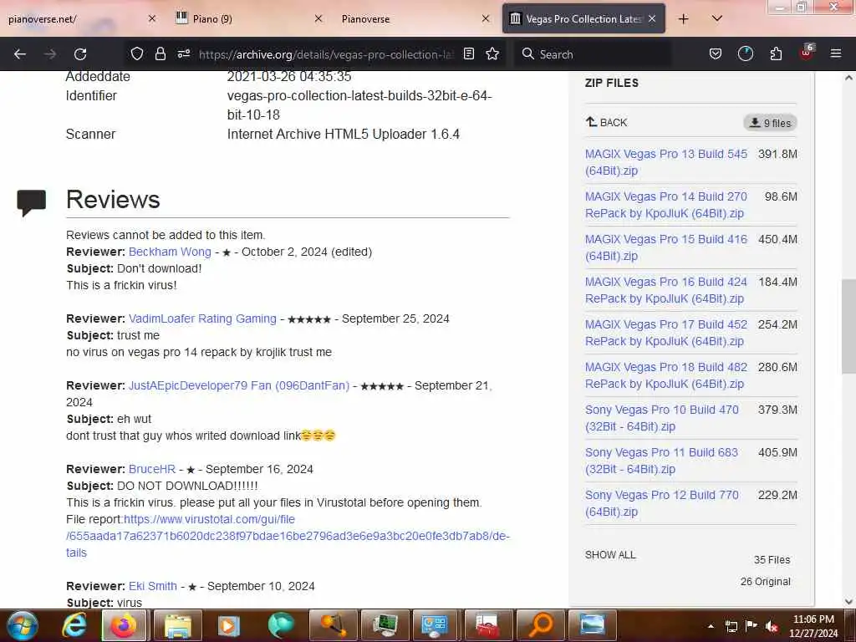Click the site security padlock icon
The image size is (856, 642).
[x=160, y=54]
